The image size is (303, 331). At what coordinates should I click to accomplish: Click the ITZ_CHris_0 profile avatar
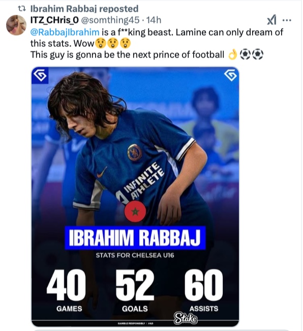16,25
